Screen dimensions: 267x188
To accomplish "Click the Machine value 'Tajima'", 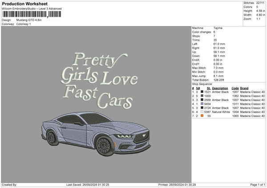I will 218,28.
